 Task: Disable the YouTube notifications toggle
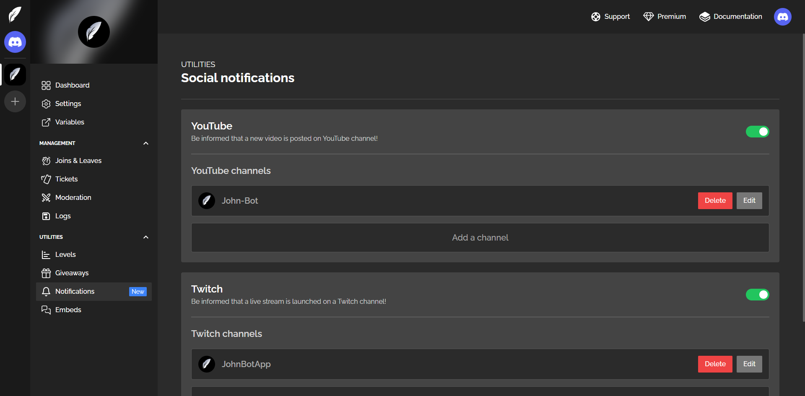[x=757, y=132]
